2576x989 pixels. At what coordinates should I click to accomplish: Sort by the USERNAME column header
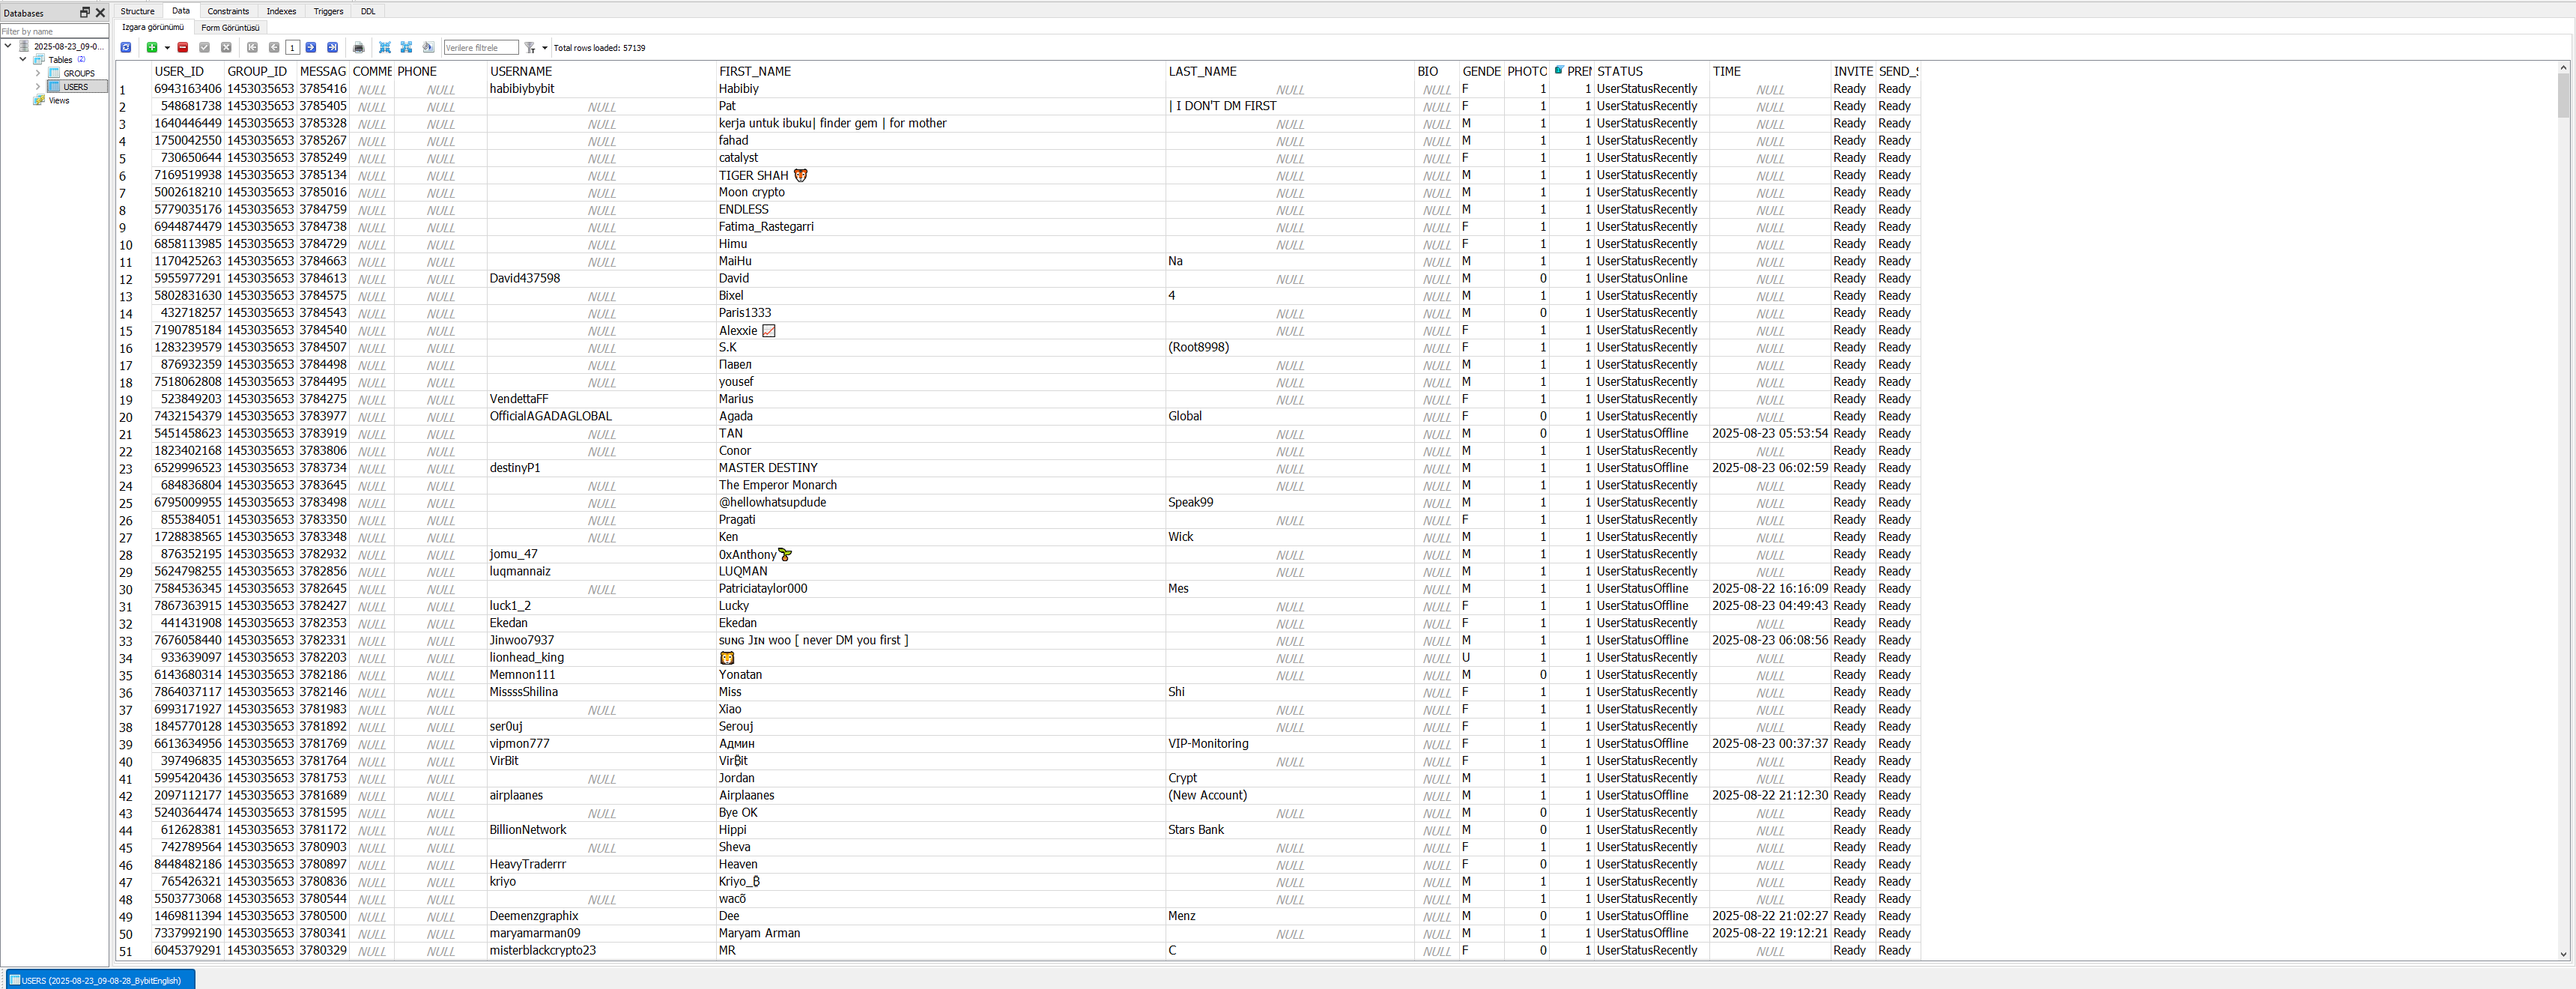[520, 71]
